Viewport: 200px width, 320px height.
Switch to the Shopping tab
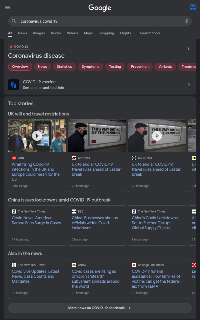pos(106,33)
